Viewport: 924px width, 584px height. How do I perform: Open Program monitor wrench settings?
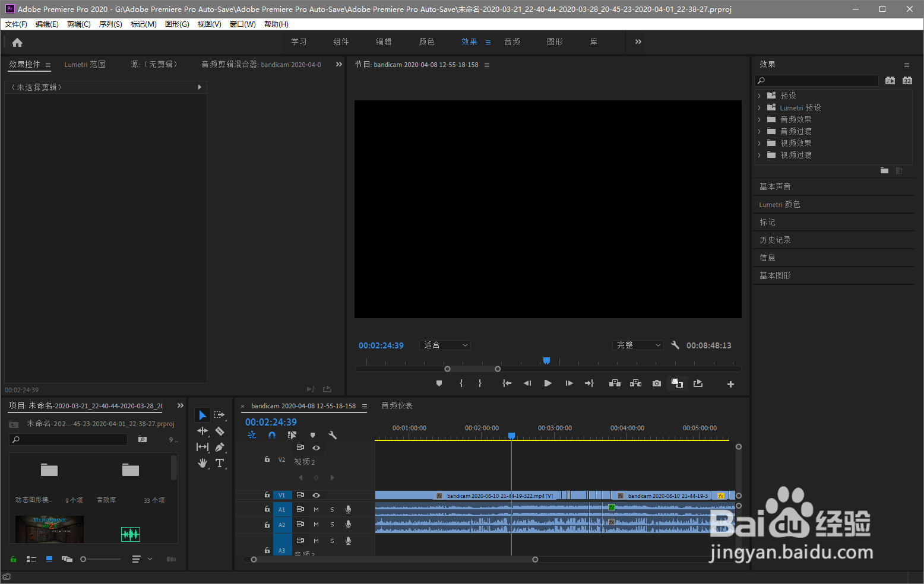pyautogui.click(x=675, y=345)
